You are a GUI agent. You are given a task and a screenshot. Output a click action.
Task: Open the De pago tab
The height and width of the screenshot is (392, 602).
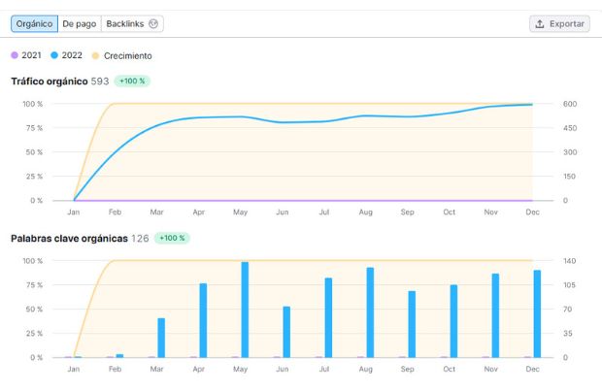[x=79, y=23]
